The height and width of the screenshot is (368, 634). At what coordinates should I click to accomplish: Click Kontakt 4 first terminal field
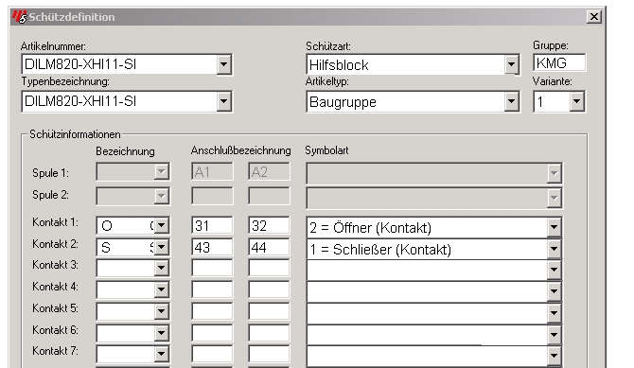(212, 289)
